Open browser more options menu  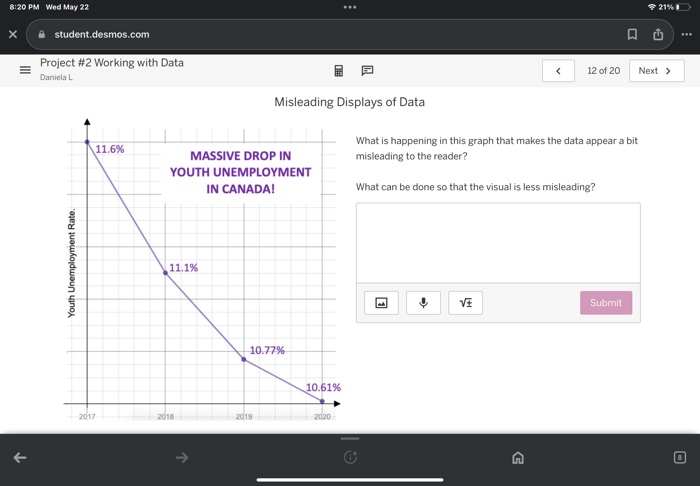(686, 34)
